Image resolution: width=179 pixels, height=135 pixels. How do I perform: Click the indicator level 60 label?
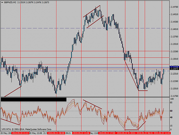[x=171, y=111]
